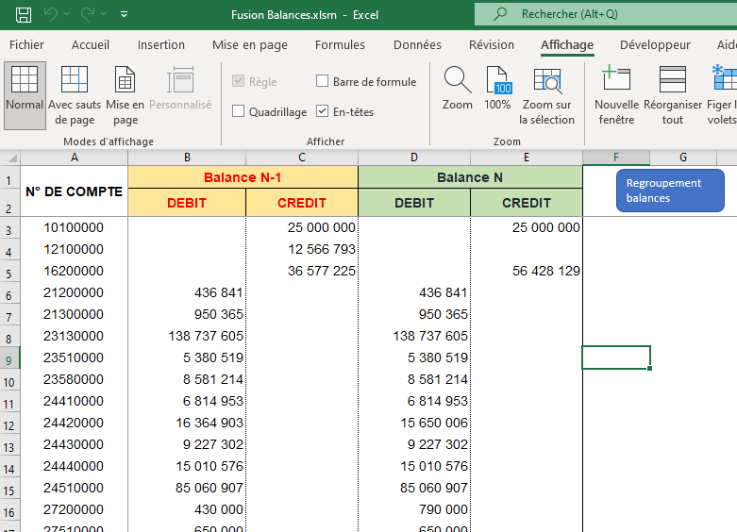The width and height of the screenshot is (737, 532).
Task: Open the Undo history dropdown arrow
Action: click(66, 14)
